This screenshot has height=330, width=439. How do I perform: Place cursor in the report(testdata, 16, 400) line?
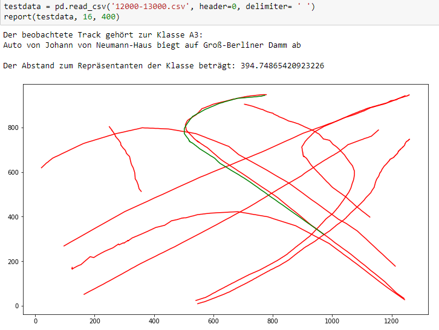point(62,17)
